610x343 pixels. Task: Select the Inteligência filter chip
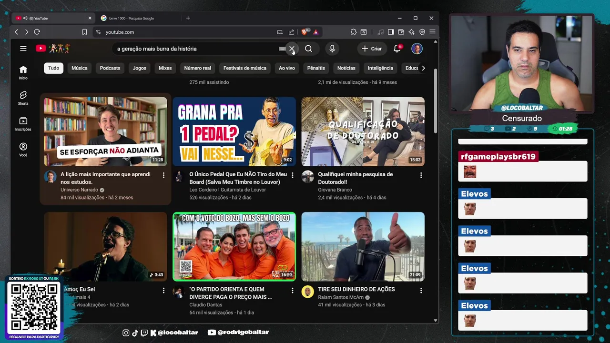click(x=380, y=68)
